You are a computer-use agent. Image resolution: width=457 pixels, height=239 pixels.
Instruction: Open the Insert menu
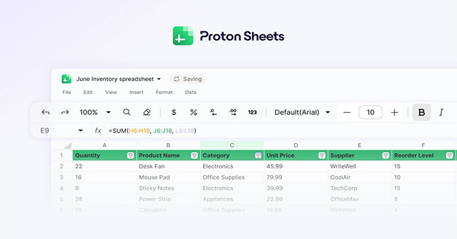(x=136, y=92)
